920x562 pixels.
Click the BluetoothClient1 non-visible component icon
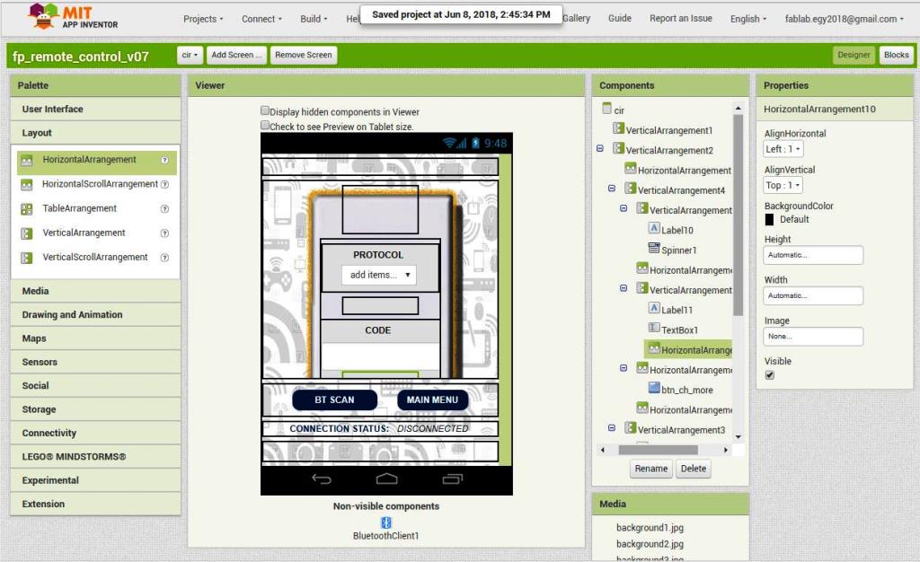tap(386, 522)
